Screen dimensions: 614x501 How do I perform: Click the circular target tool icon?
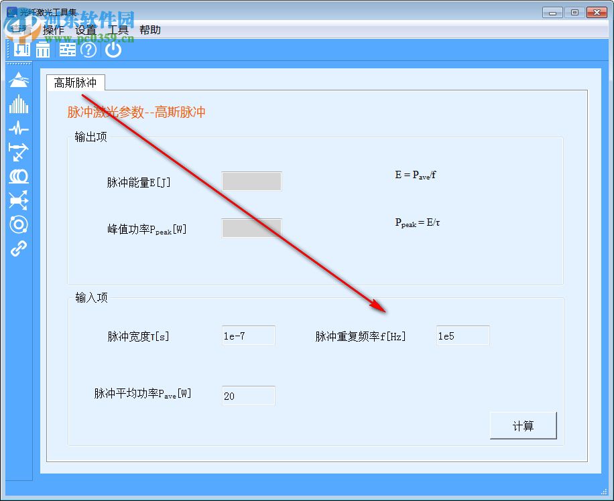[x=18, y=225]
